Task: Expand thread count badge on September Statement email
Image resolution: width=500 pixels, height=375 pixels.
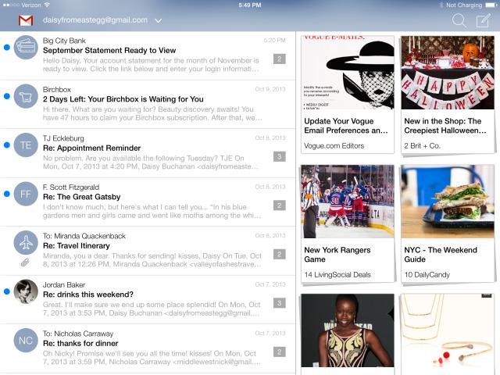Action: click(280, 59)
